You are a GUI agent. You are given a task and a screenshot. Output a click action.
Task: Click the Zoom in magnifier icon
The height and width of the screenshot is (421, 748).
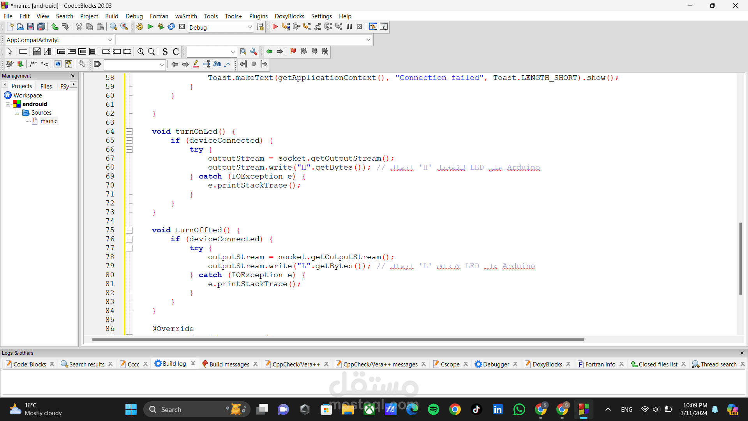click(x=141, y=52)
